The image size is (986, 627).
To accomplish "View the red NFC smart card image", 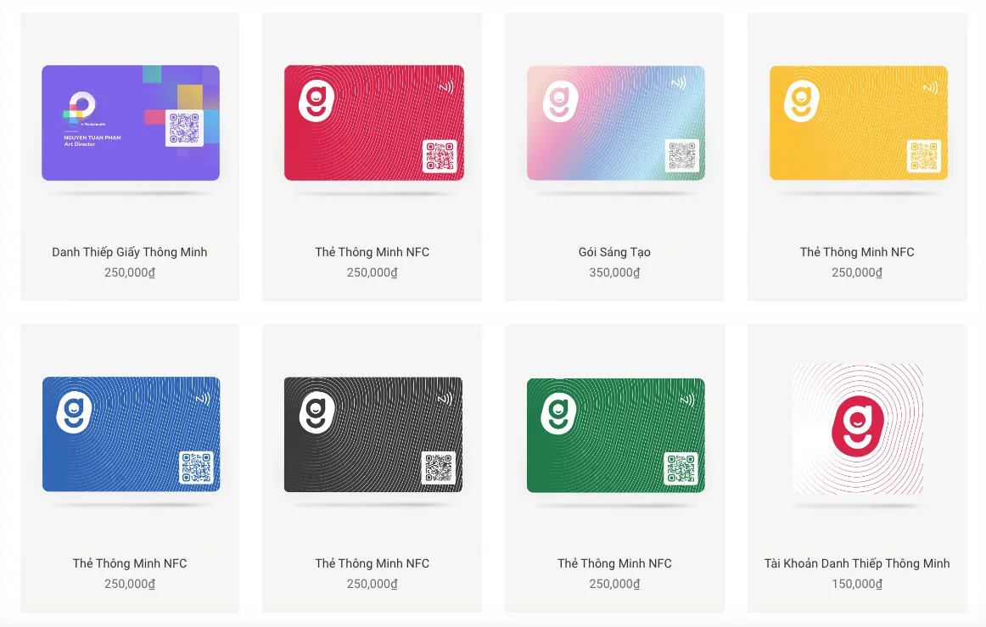I will point(374,123).
